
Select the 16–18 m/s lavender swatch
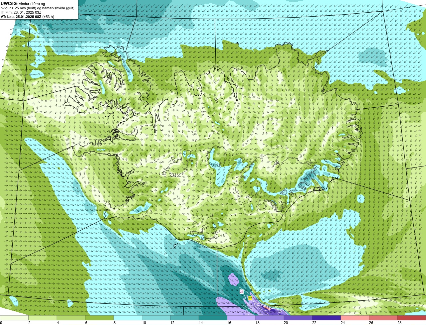click(x=241, y=318)
